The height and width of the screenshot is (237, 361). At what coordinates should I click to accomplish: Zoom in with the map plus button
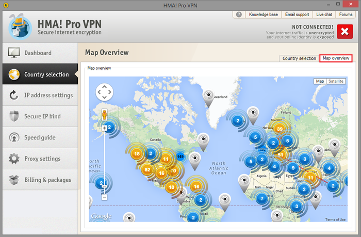tap(105, 128)
